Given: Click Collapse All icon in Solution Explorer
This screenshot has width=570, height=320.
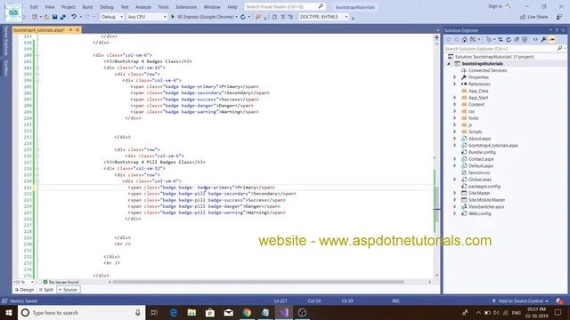Looking at the screenshot, I should (x=517, y=39).
